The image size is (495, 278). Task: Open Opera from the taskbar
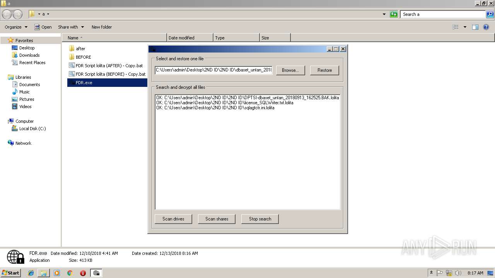tap(83, 273)
